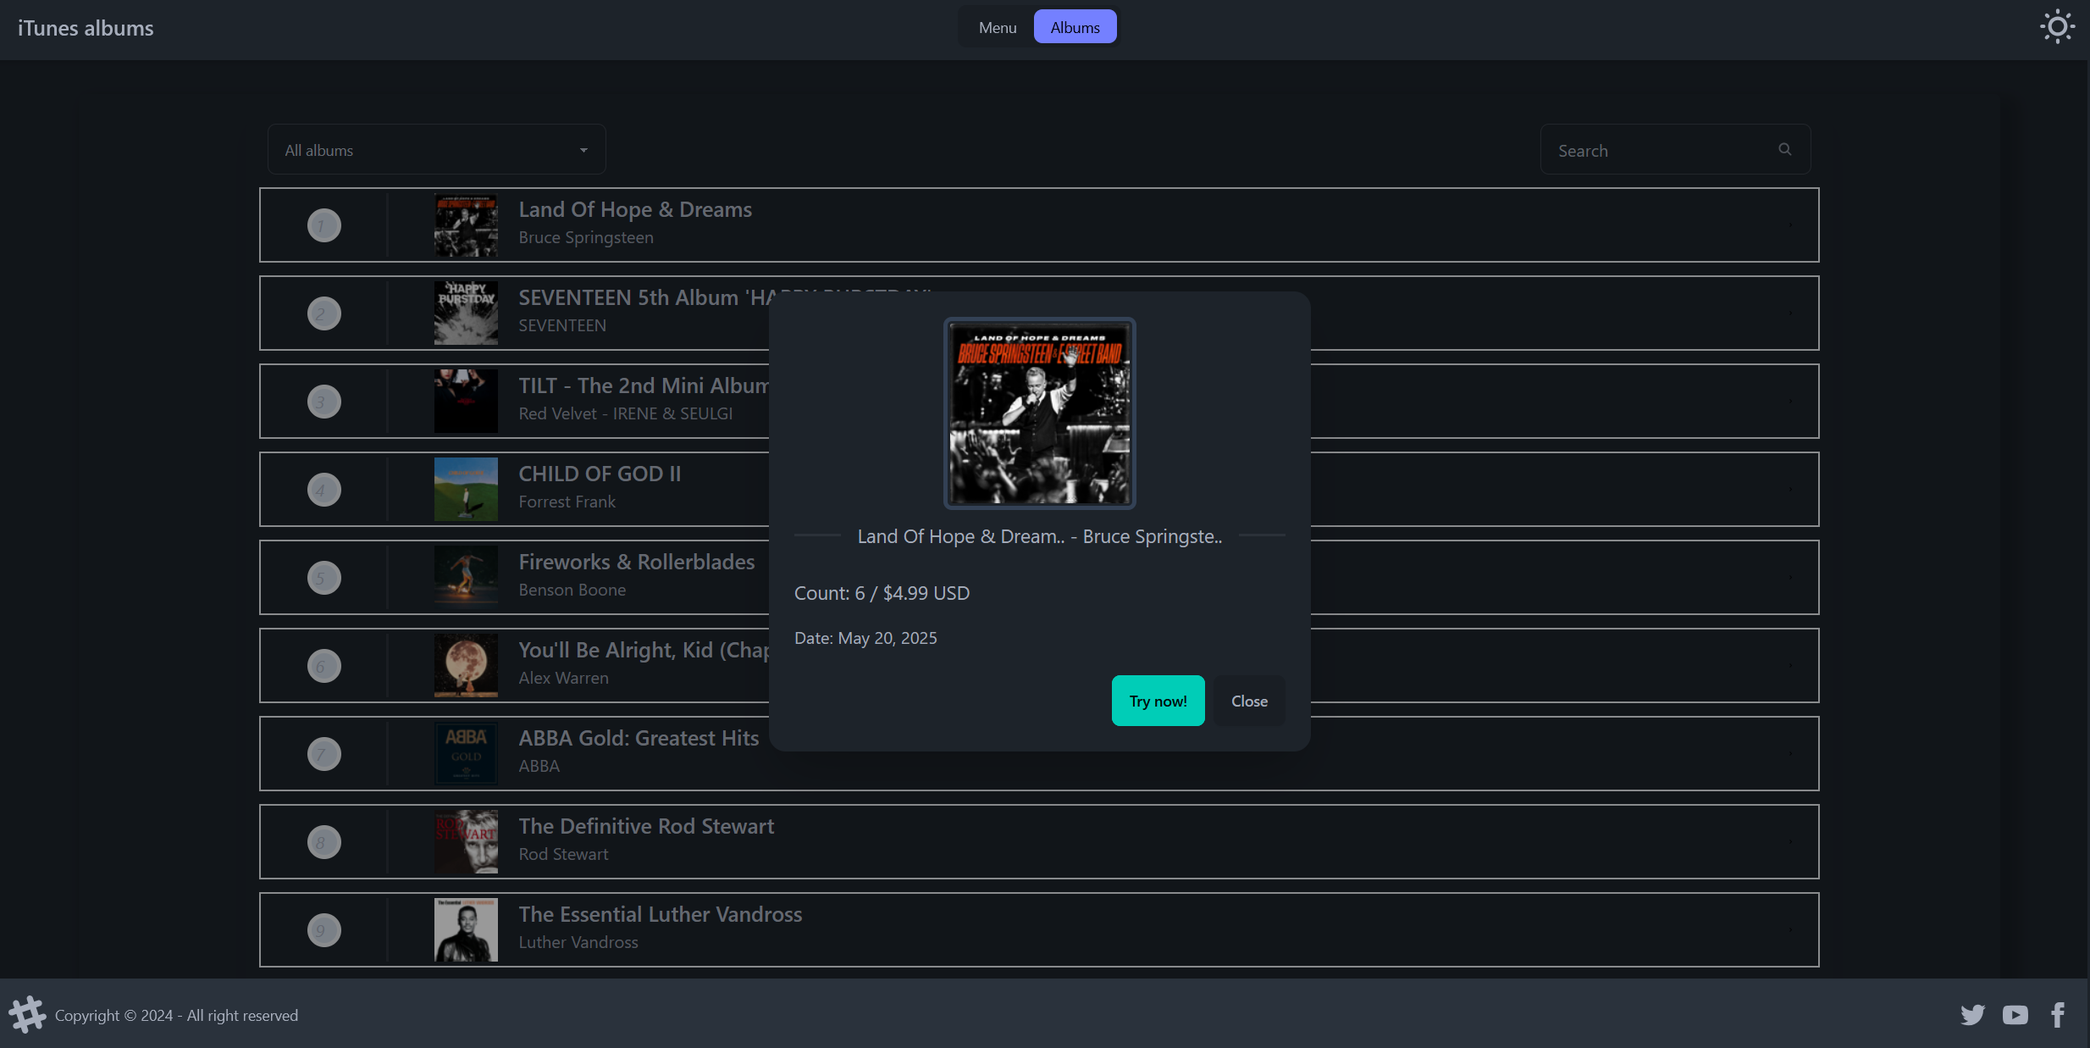Click rank badge 4 for Forrest Frank

[x=323, y=490]
